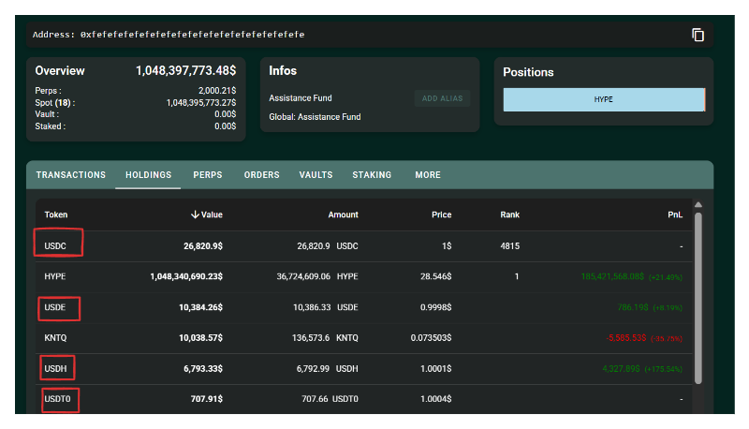Click USDE price 0.9998$
Image resolution: width=749 pixels, height=429 pixels.
435,307
